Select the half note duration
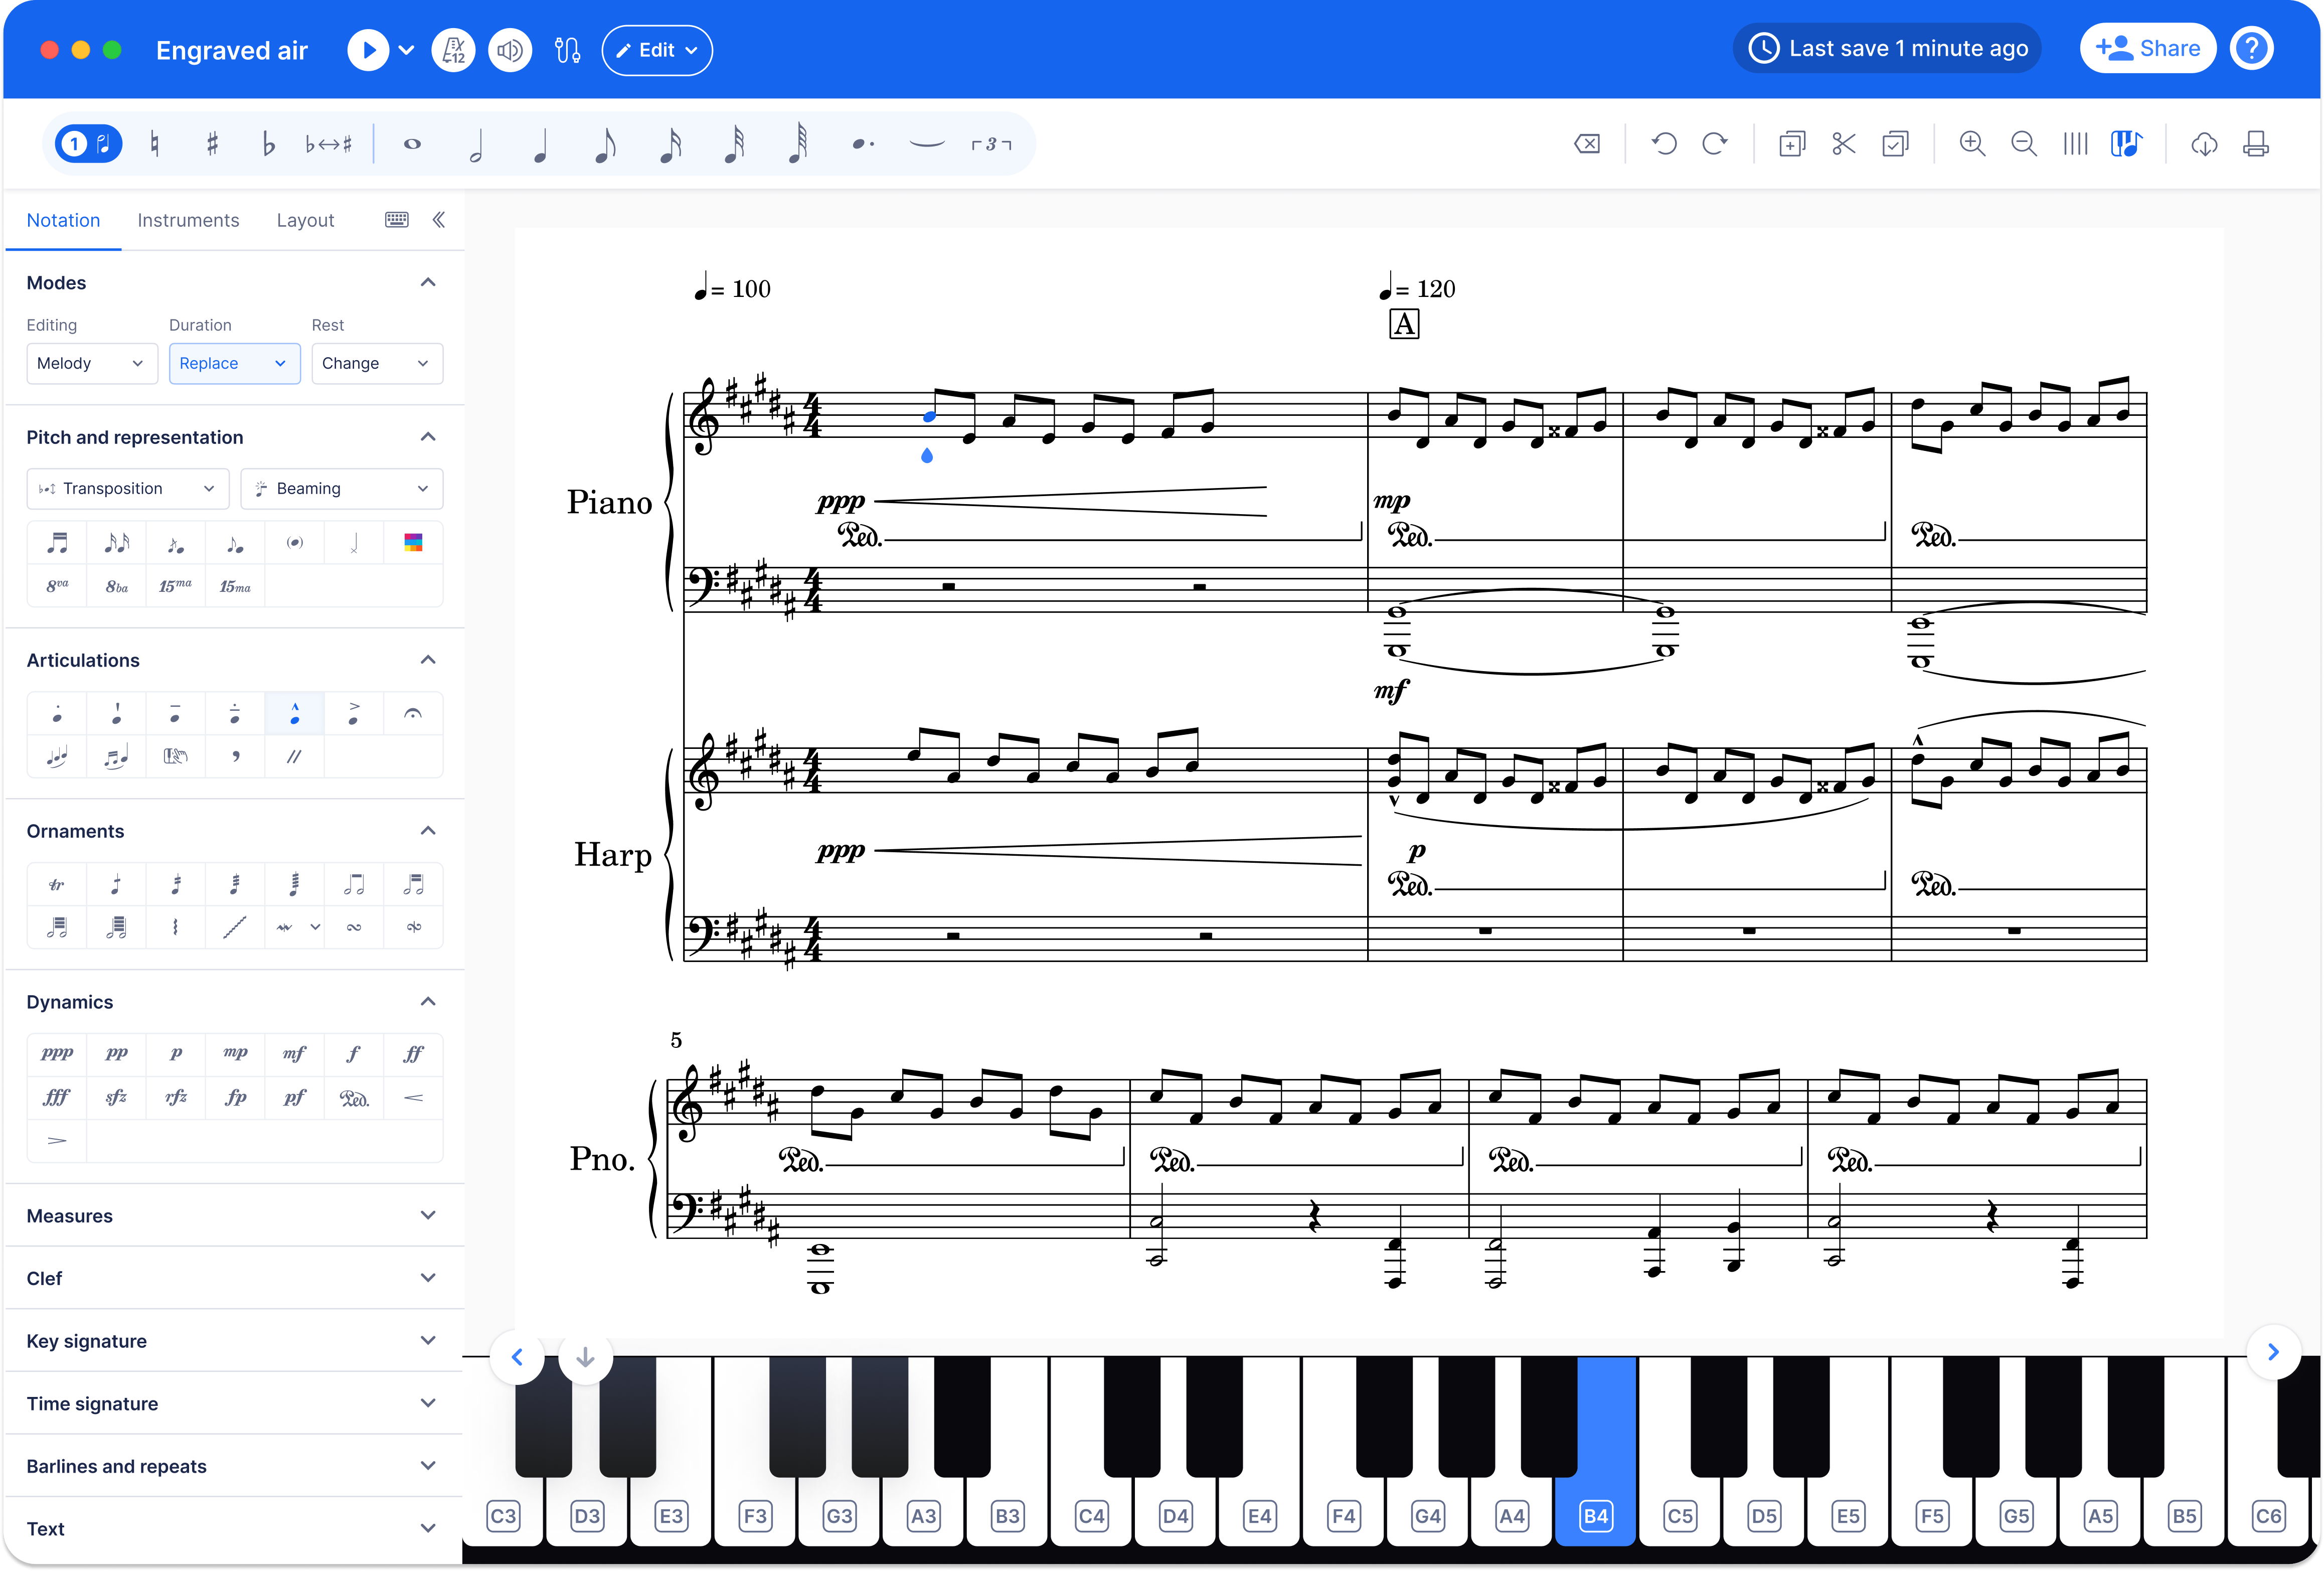Screen dimensions: 2324x1571 pyautogui.click(x=476, y=144)
